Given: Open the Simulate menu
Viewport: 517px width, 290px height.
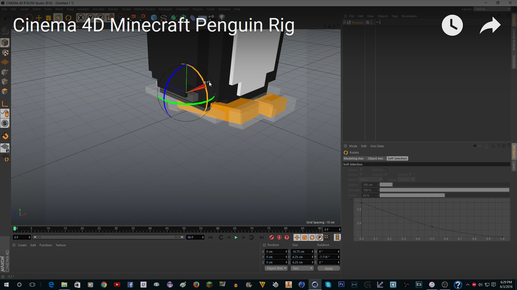Looking at the screenshot, I should [98, 9].
